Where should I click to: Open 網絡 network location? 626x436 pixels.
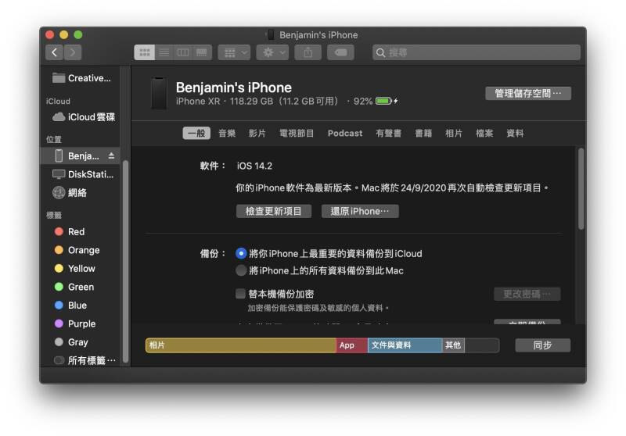click(x=70, y=192)
